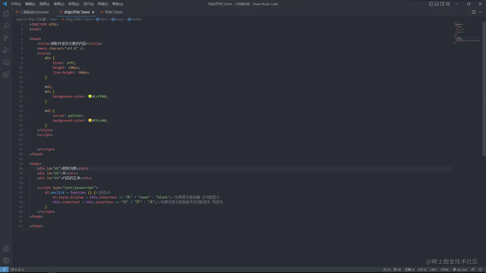Open errors and warnings count in status bar
Image resolution: width=486 pixels, height=273 pixels.
(x=17, y=269)
